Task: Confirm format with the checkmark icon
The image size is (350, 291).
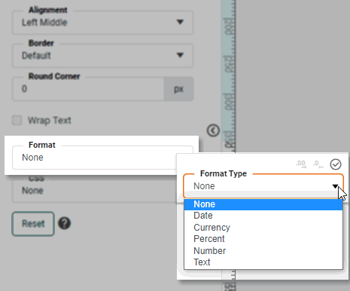Action: 336,164
